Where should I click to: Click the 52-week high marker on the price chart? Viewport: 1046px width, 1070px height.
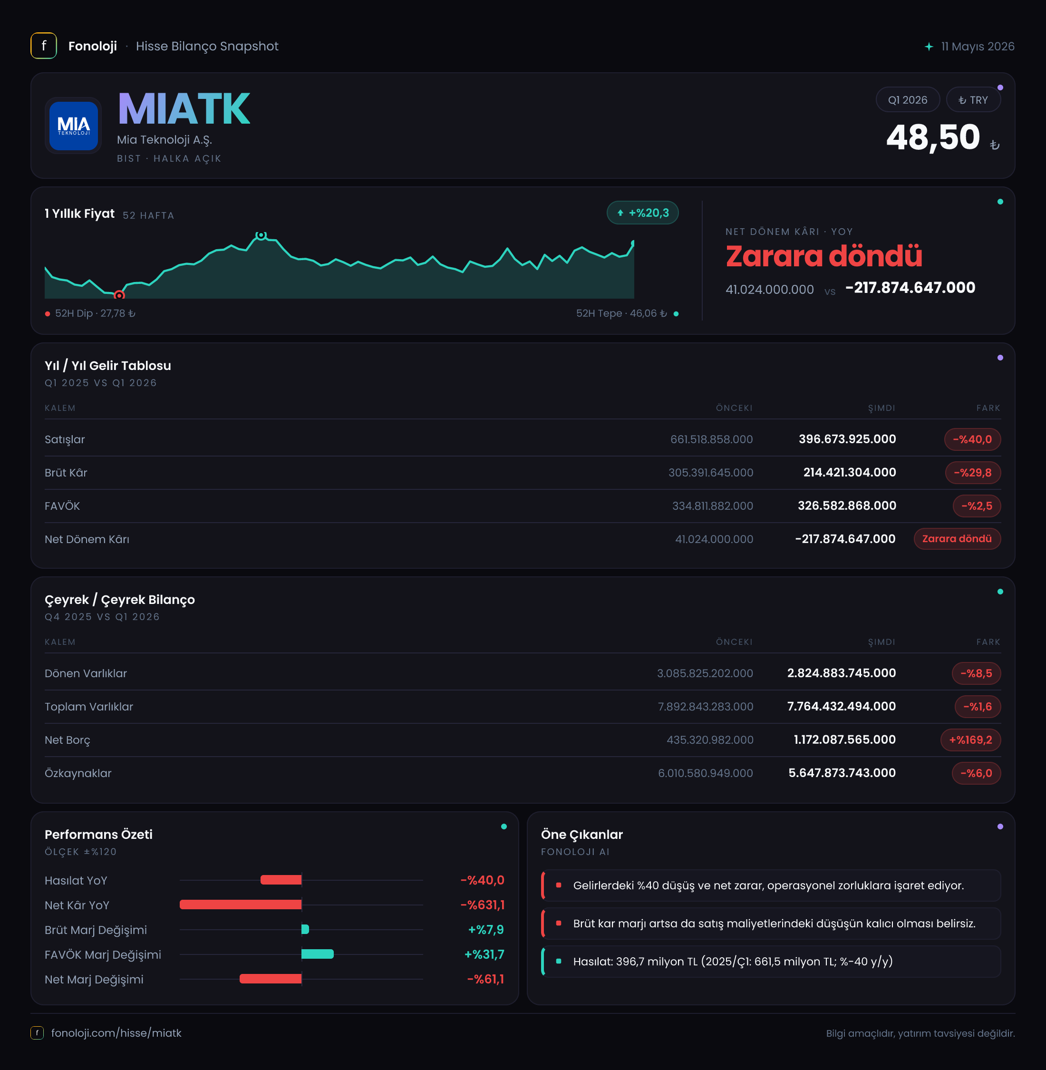click(261, 235)
